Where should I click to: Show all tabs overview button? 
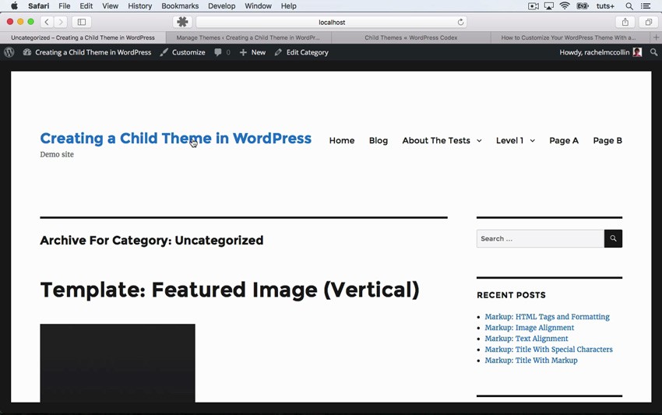(649, 22)
